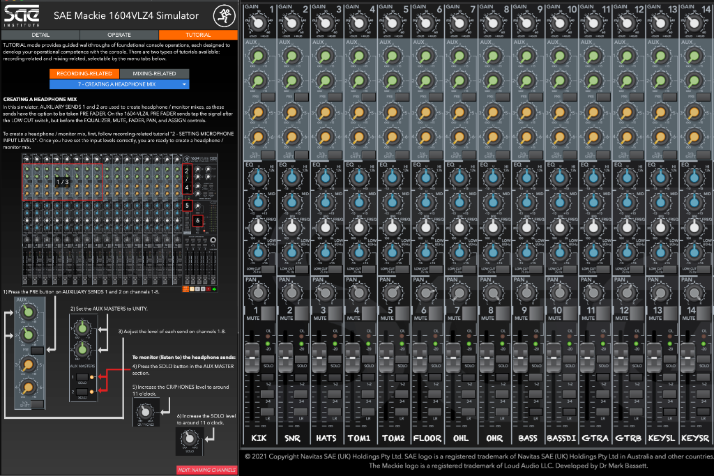Click the channel 1 GAIN knob

(258, 23)
